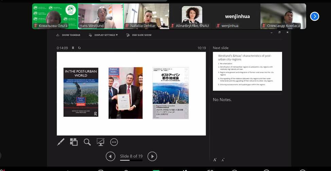Click the 10:19 clock time
This screenshot has width=331, height=171.
click(x=202, y=48)
